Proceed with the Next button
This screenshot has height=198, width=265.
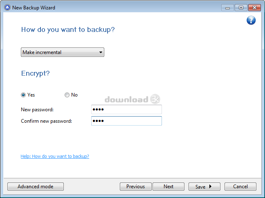pyautogui.click(x=168, y=187)
